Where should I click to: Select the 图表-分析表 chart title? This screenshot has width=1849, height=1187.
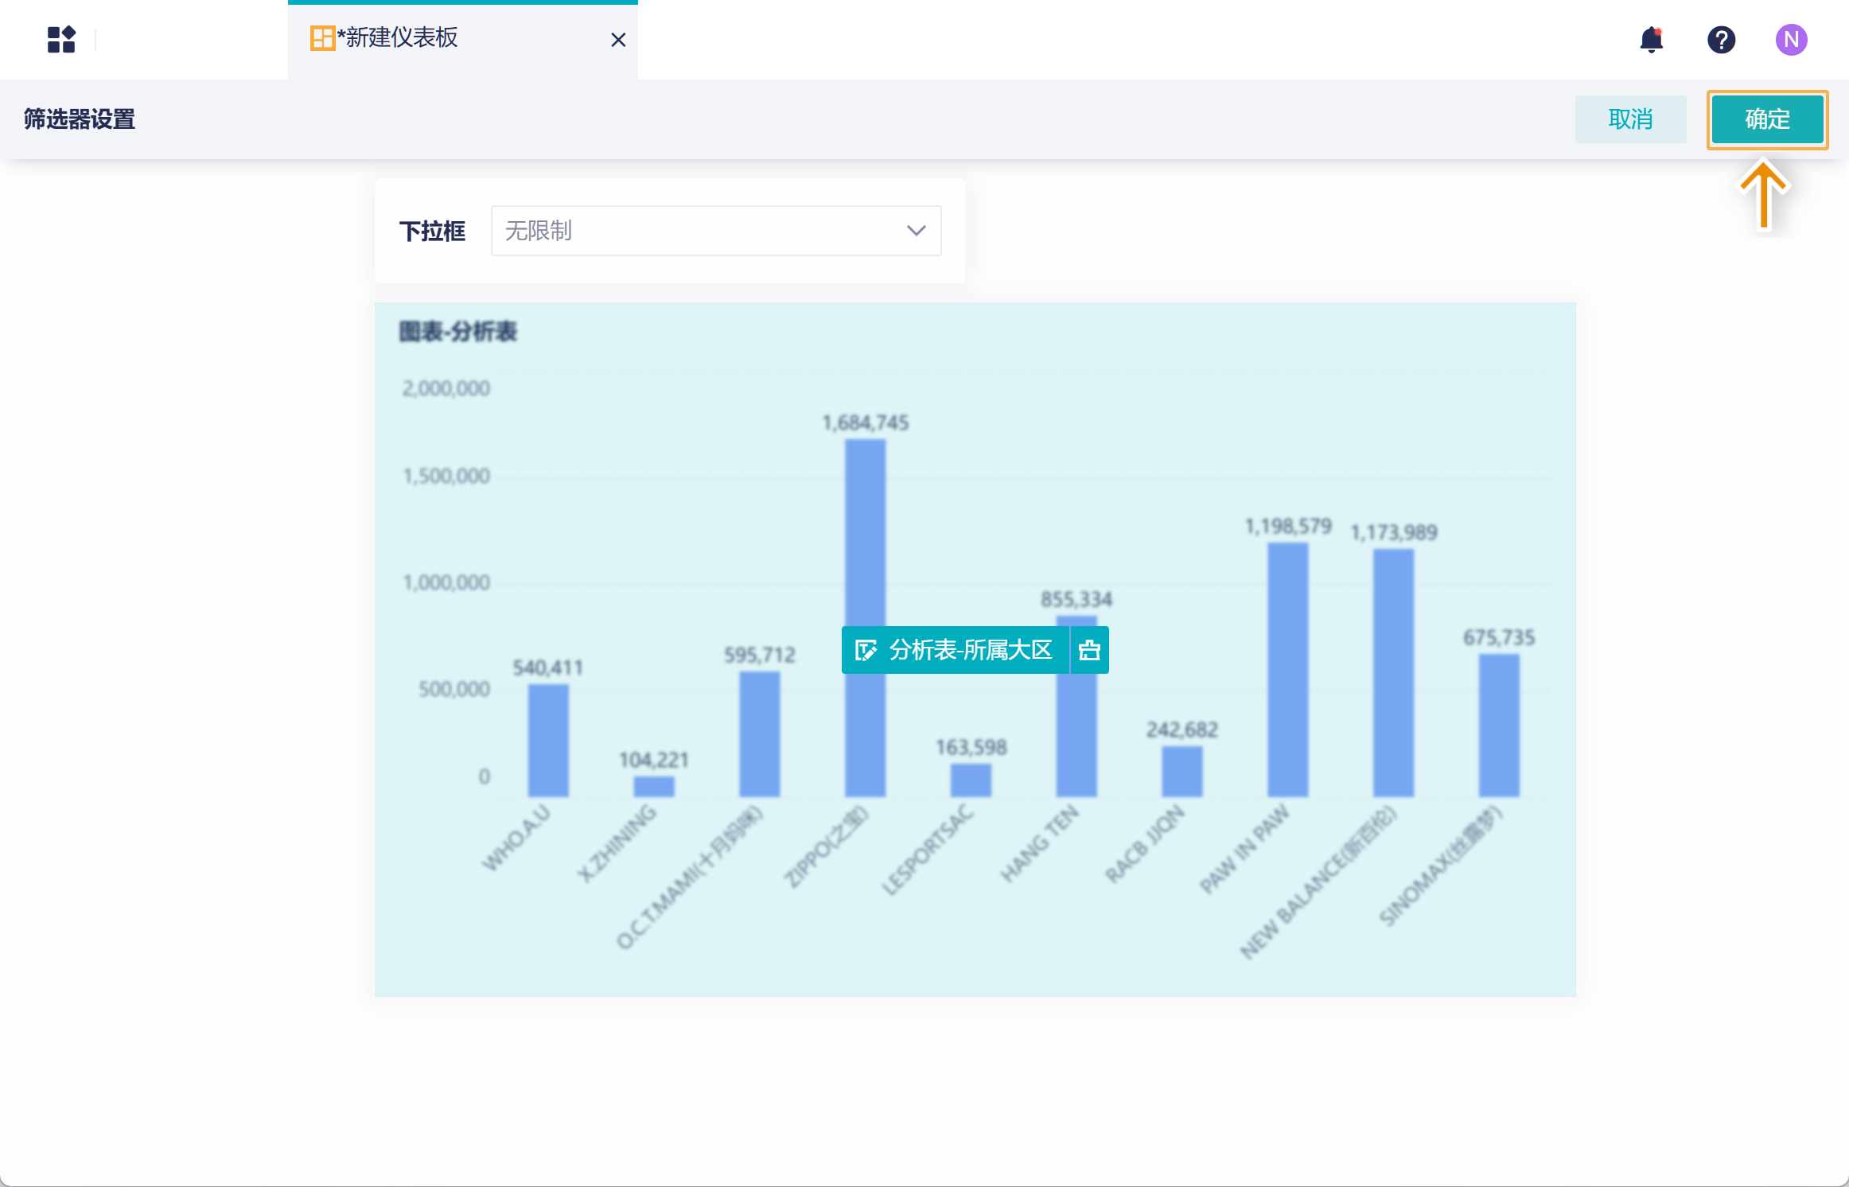coord(457,332)
